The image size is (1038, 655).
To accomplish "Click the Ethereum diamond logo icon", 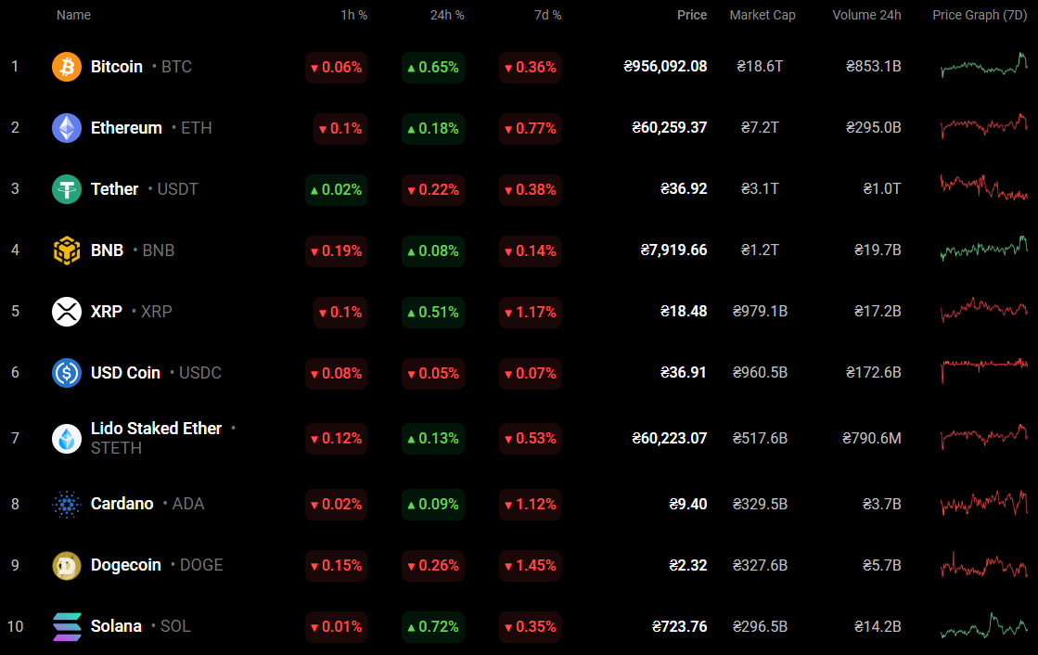I will [x=67, y=128].
